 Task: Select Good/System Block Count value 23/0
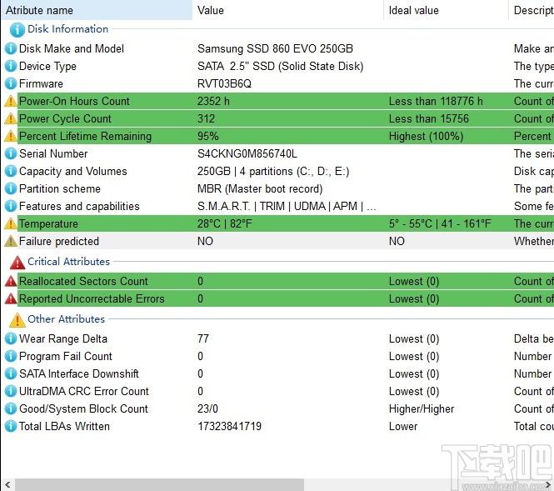point(207,408)
